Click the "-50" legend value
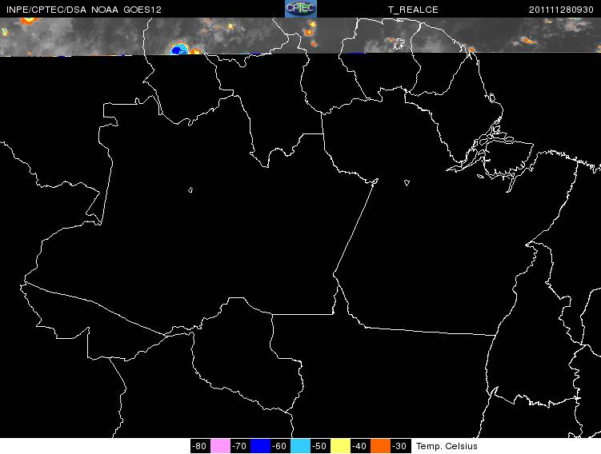This screenshot has width=601, height=454. (x=320, y=446)
